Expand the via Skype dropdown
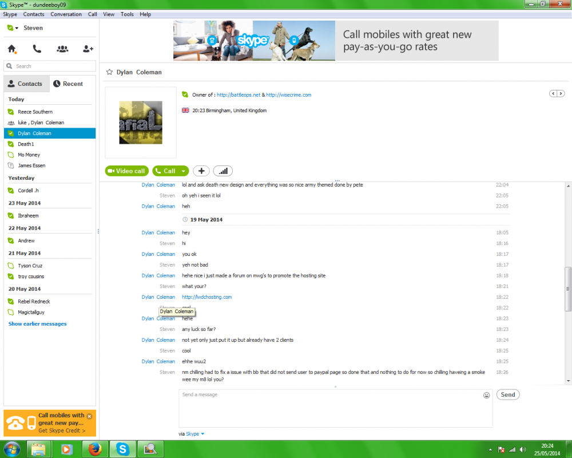The height and width of the screenshot is (458, 572). (x=202, y=434)
